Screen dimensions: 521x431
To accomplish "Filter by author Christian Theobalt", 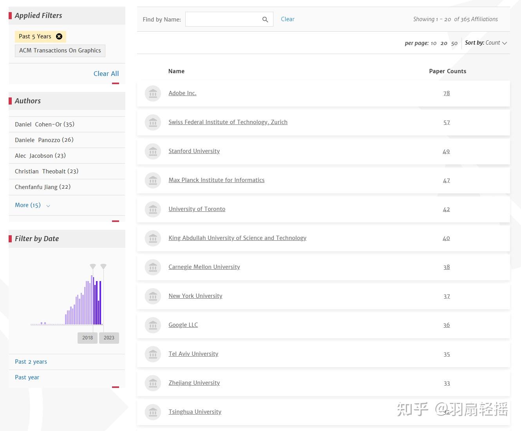I will tap(47, 171).
